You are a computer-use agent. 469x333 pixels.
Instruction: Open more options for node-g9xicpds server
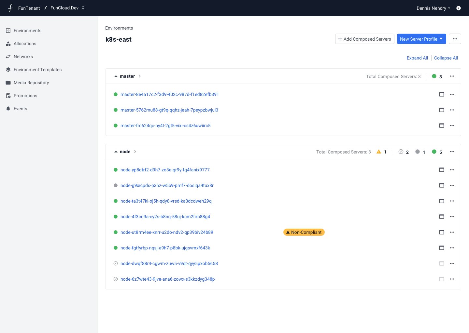452,185
